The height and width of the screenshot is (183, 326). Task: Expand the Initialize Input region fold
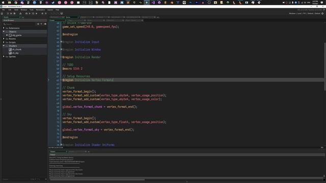[61, 42]
